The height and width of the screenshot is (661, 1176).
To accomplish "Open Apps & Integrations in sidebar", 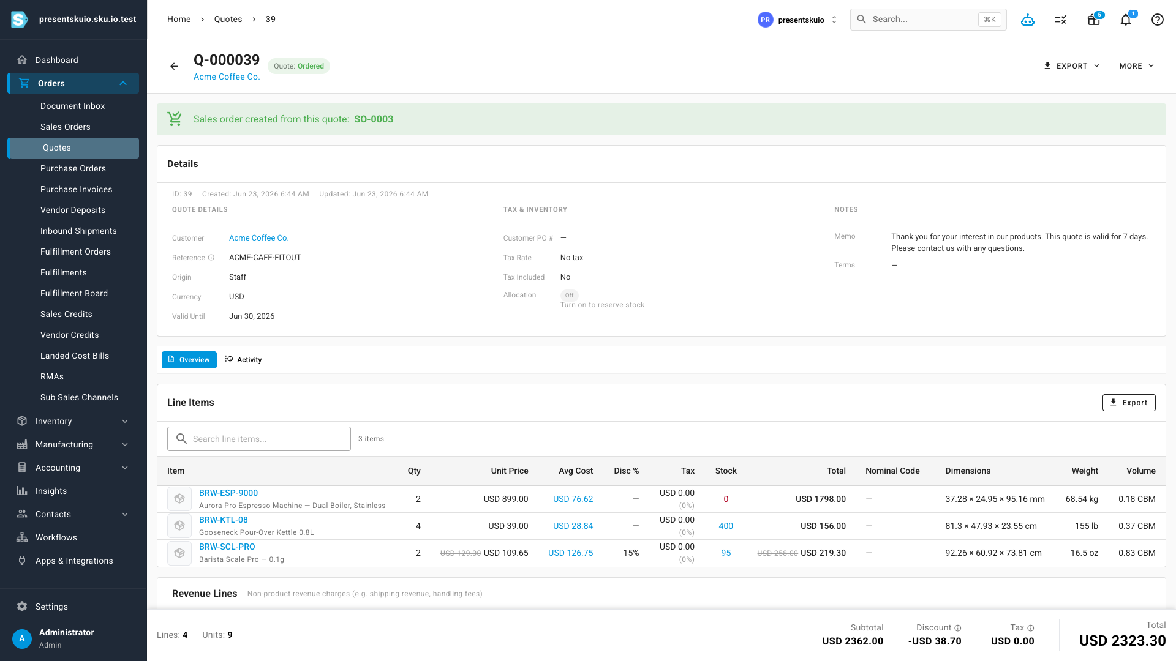I will [x=73, y=561].
